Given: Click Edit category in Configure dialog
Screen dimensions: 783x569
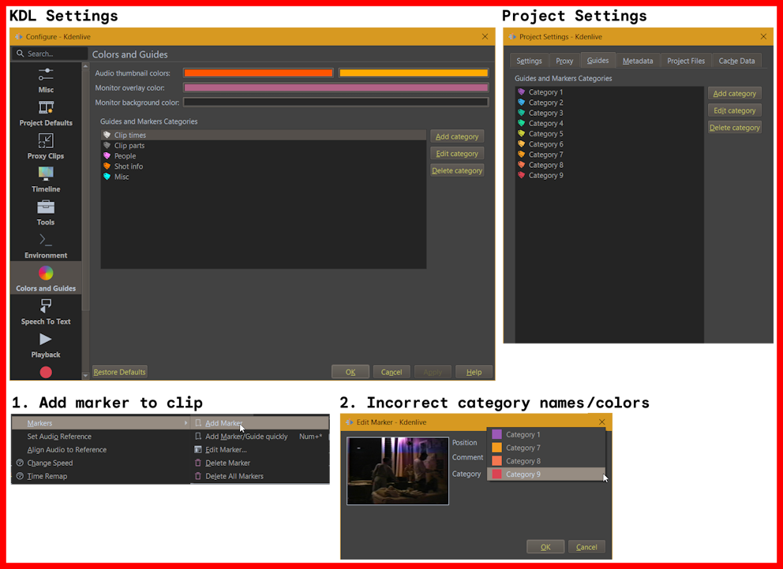Looking at the screenshot, I should pyautogui.click(x=457, y=154).
